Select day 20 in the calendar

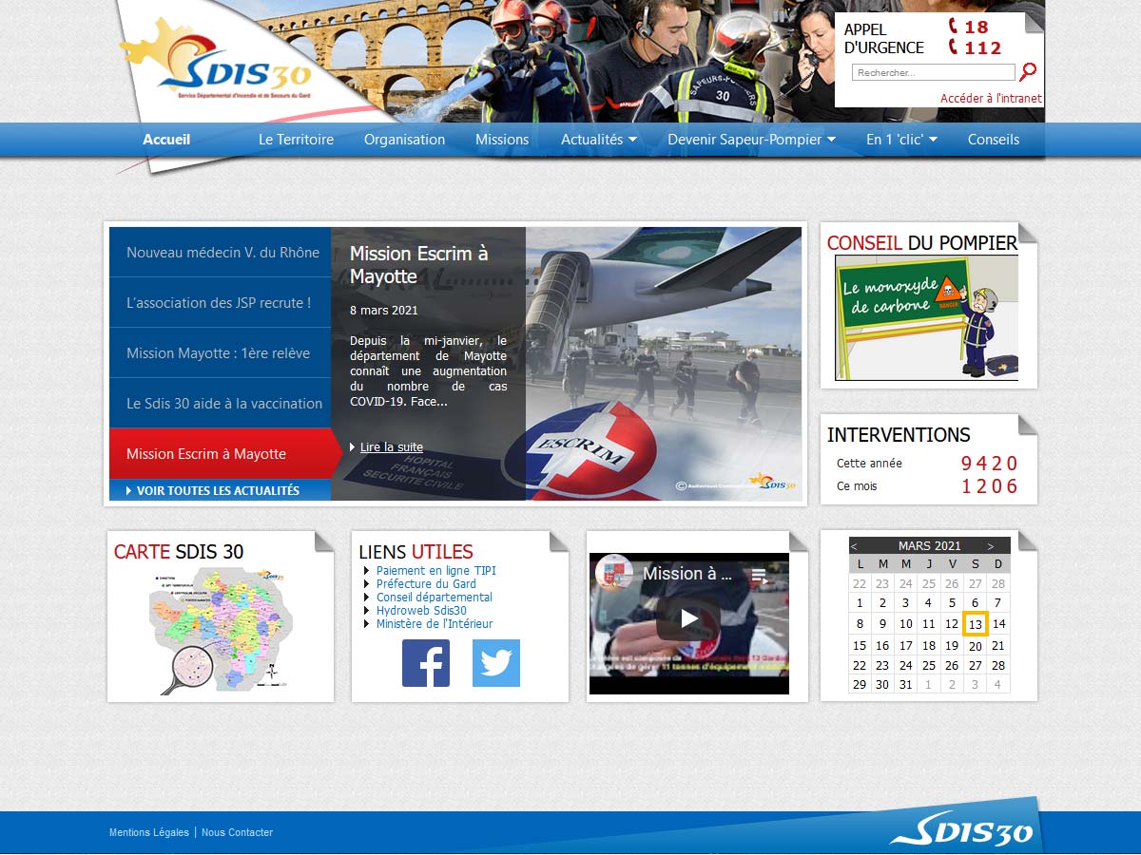click(x=976, y=646)
